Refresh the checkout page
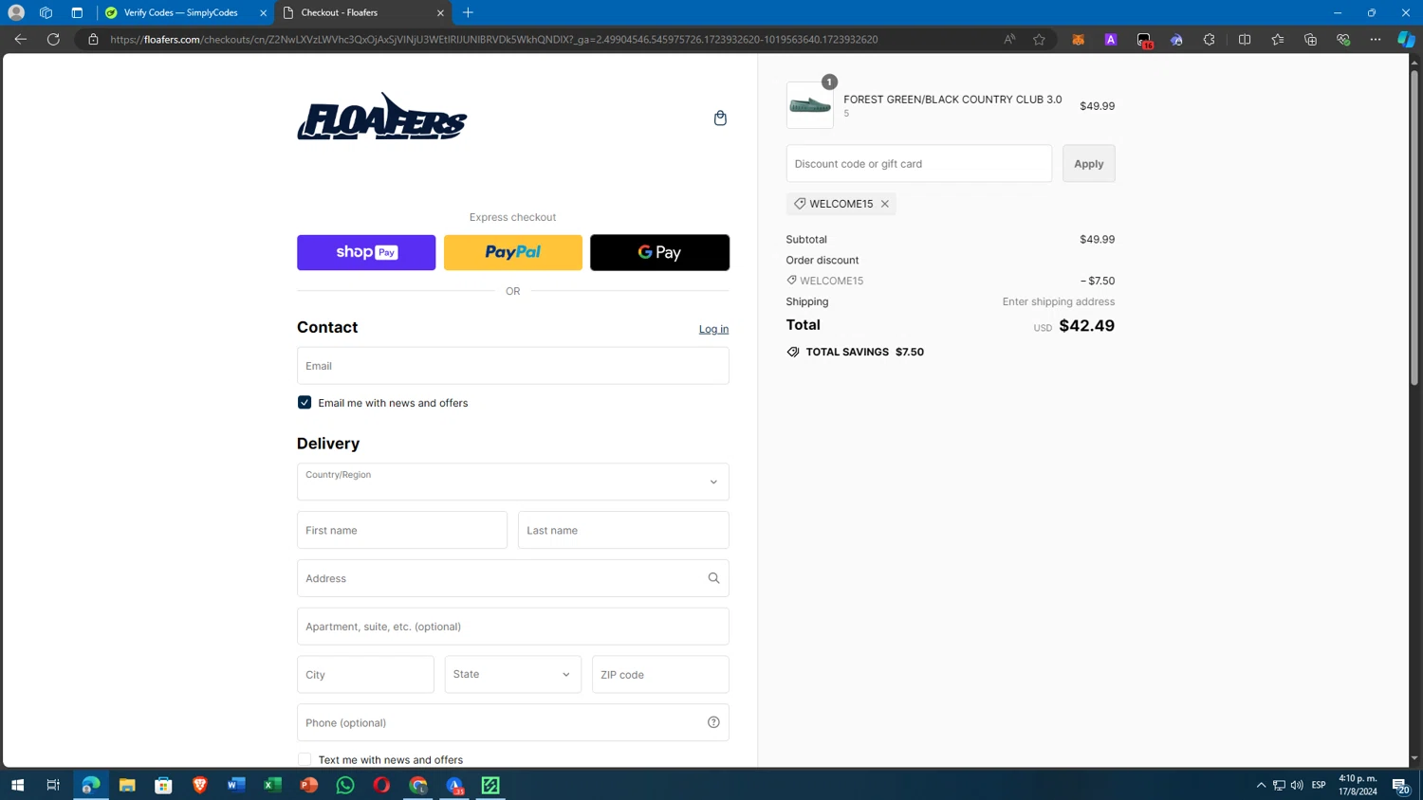1423x800 pixels. (x=53, y=39)
